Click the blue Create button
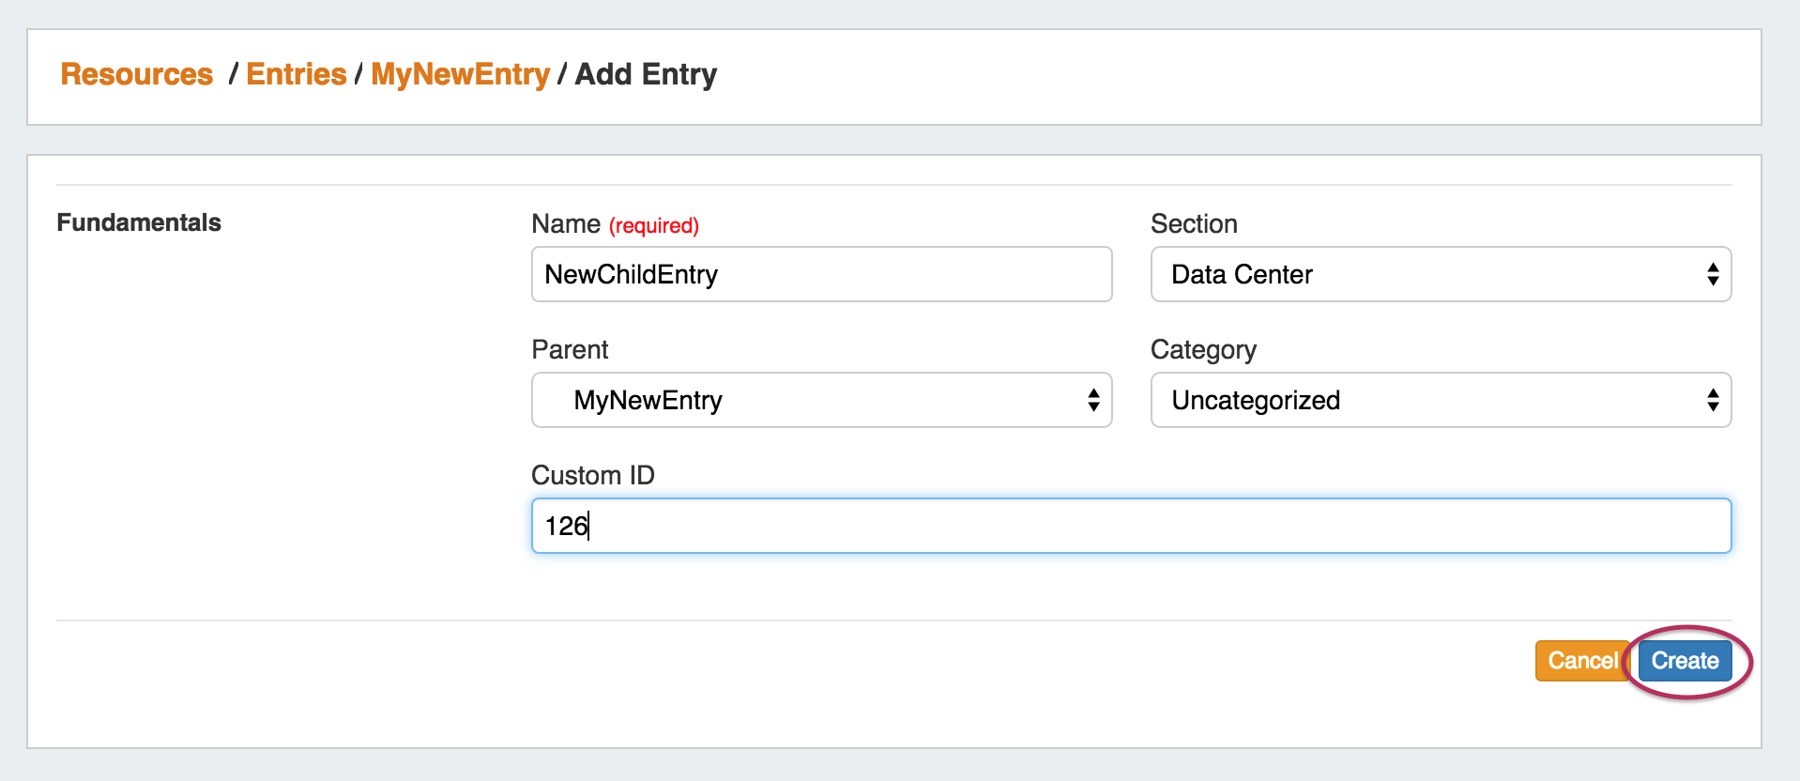 coord(1685,661)
